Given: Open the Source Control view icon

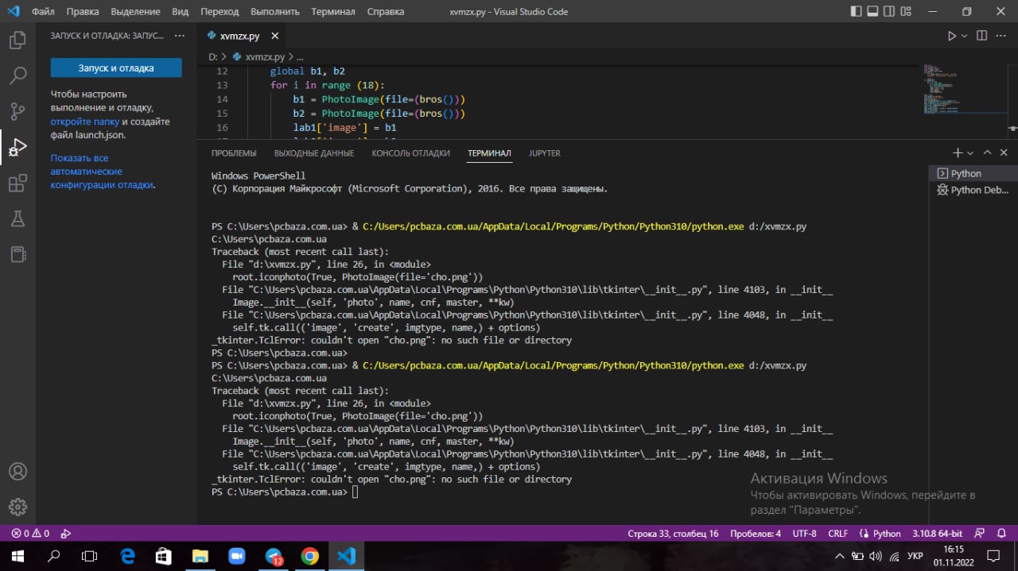Looking at the screenshot, I should tap(17, 111).
